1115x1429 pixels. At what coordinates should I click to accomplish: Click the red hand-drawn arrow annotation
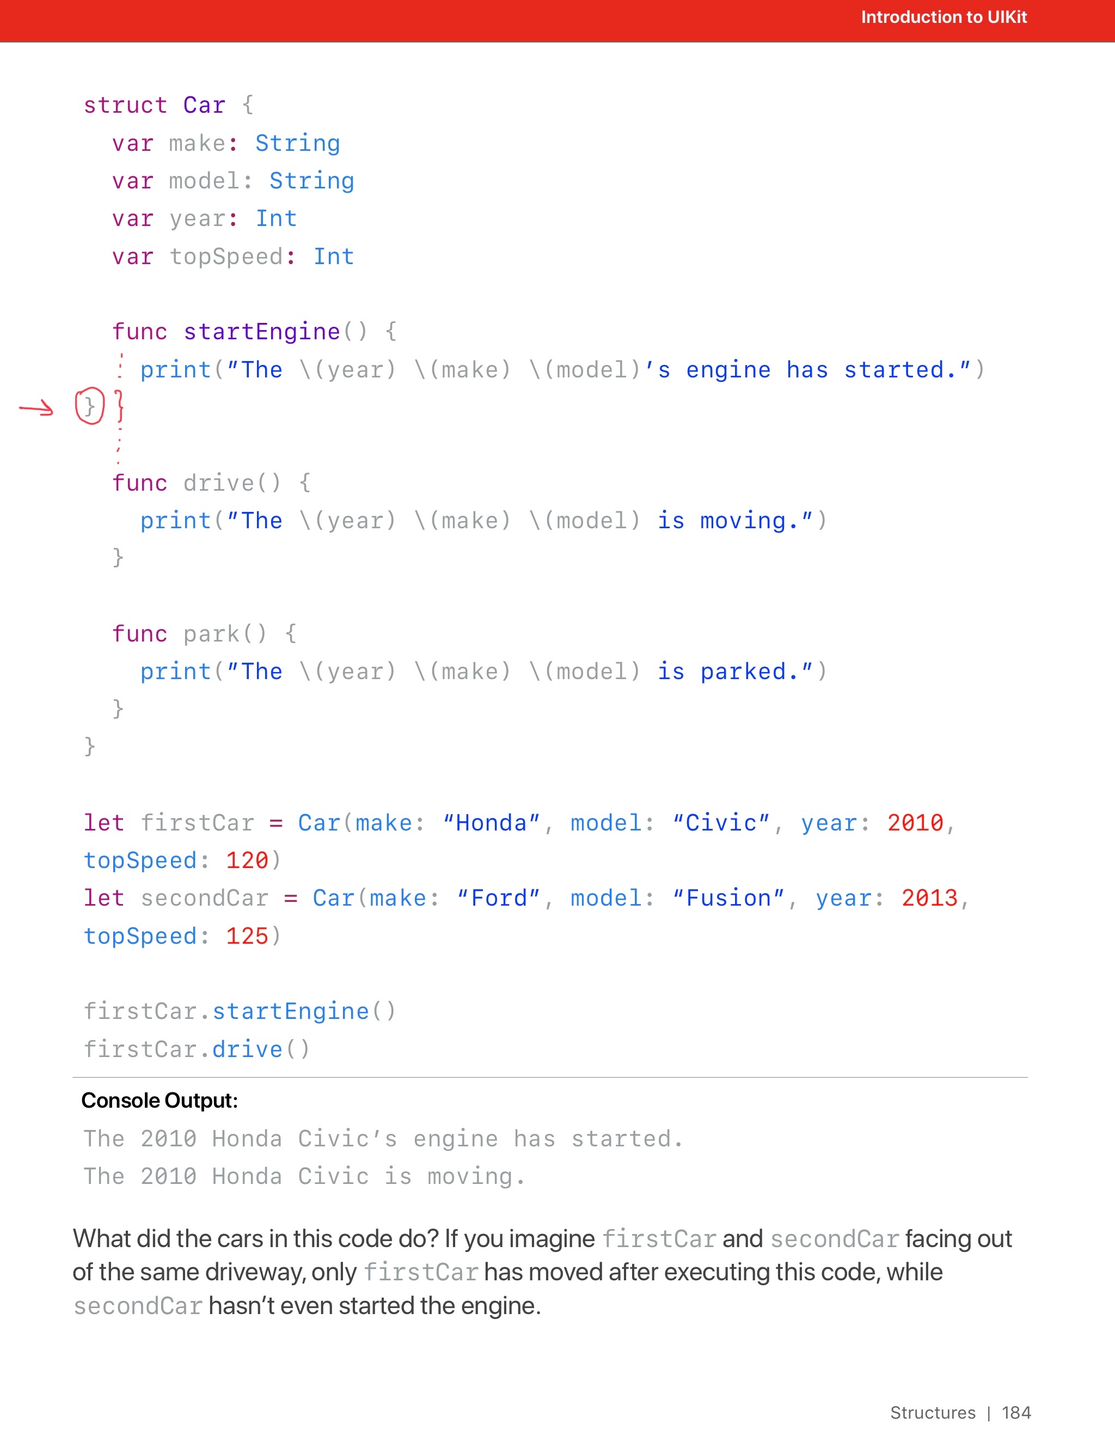tap(36, 409)
